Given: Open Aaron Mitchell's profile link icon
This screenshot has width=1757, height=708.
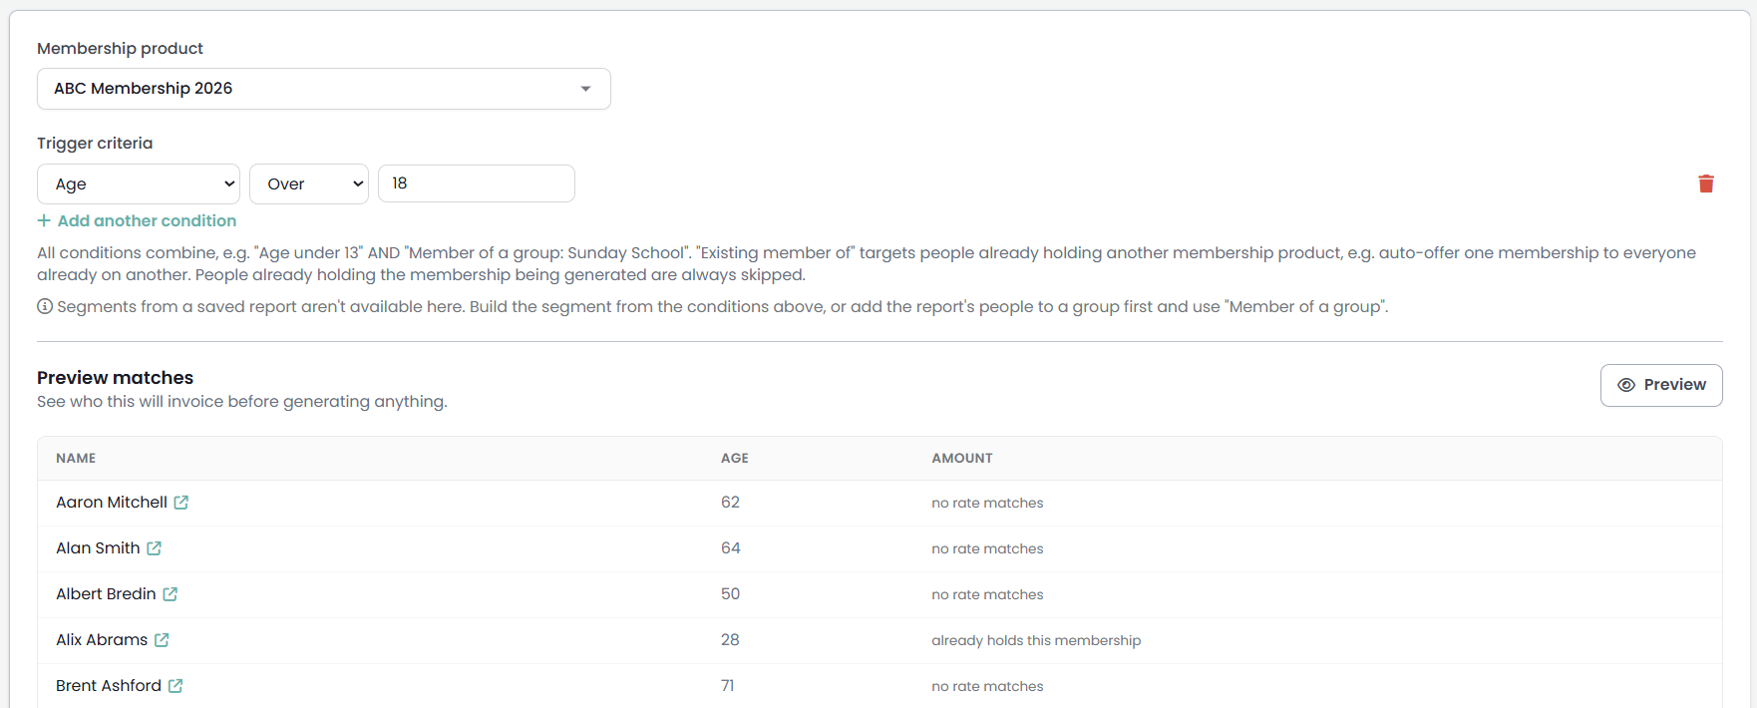Looking at the screenshot, I should point(181,503).
